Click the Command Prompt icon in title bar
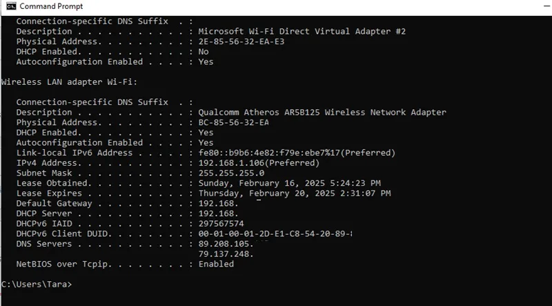 [x=11, y=6]
